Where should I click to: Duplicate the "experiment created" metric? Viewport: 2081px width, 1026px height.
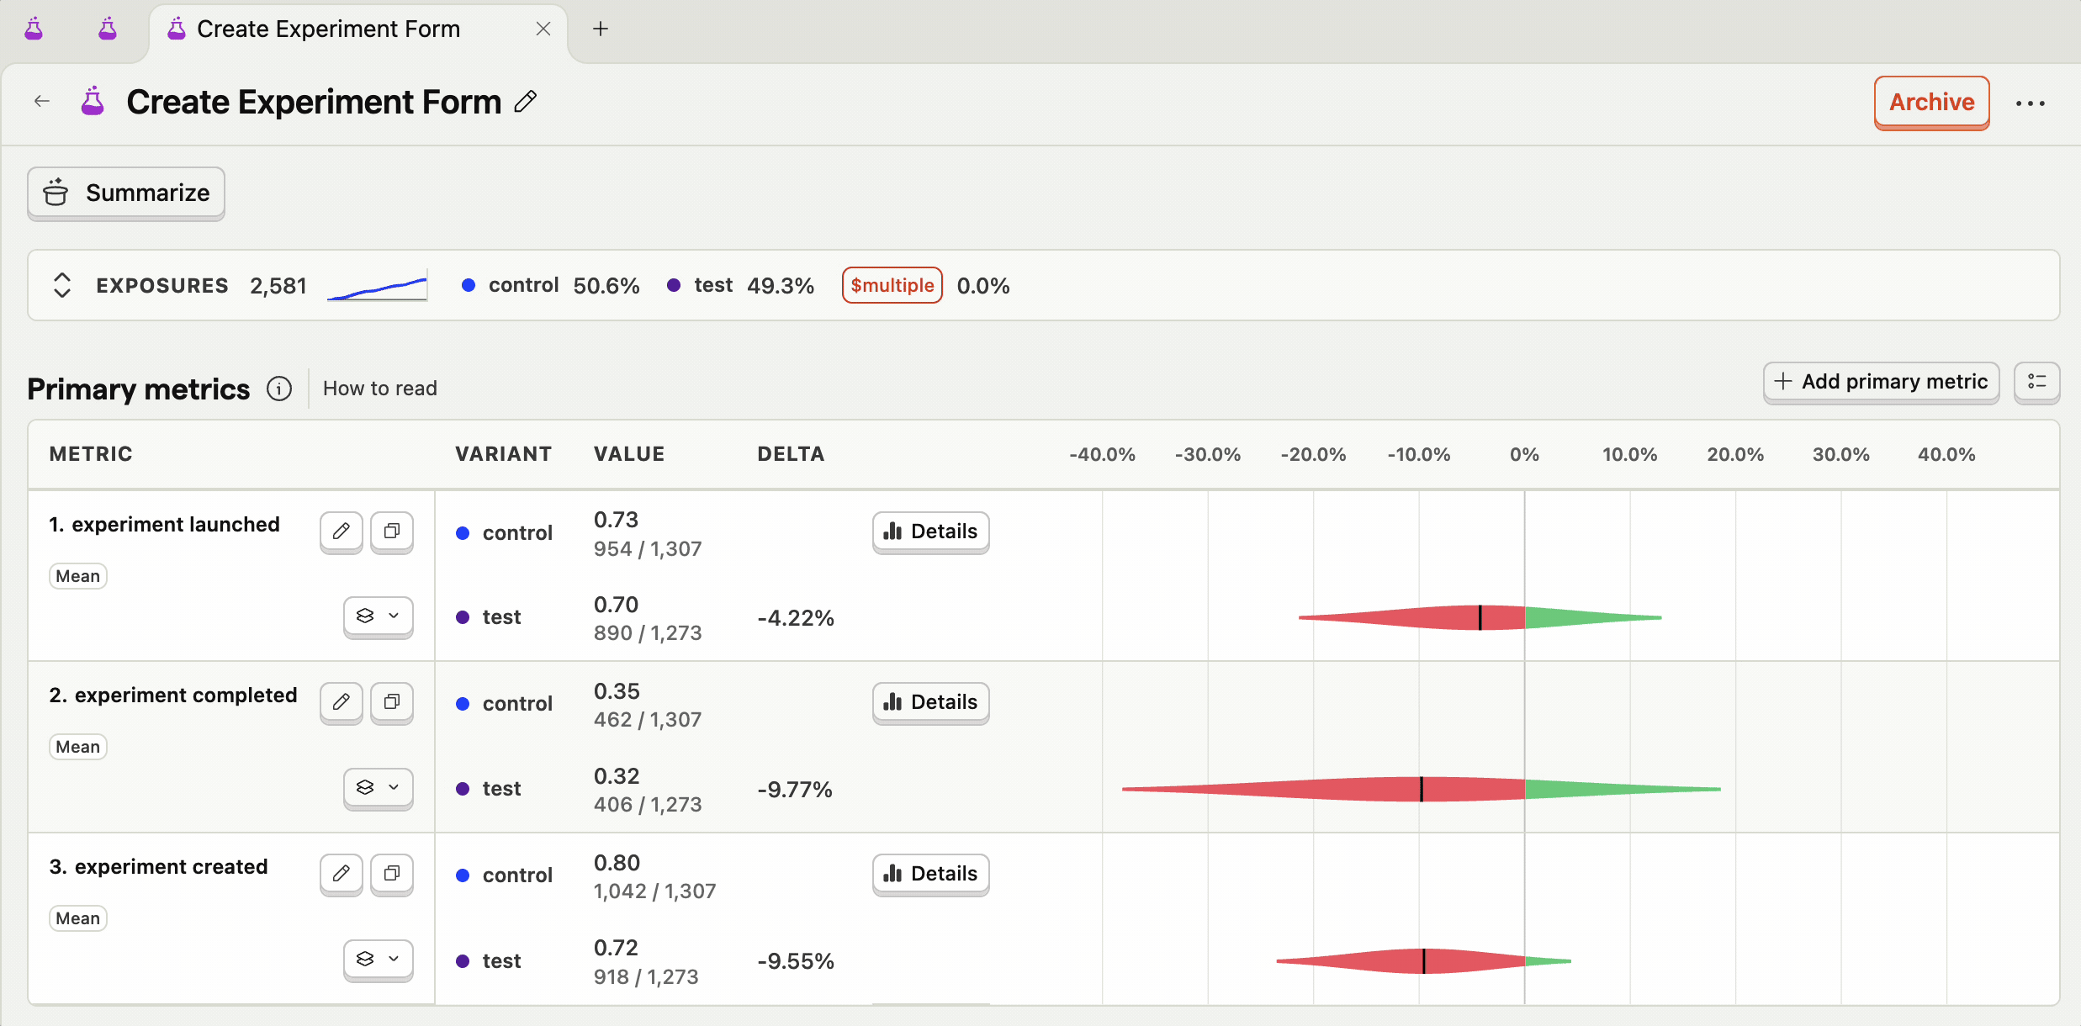point(391,874)
